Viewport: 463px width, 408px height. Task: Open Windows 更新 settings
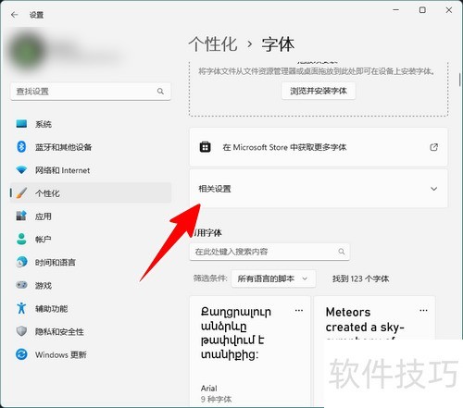[91, 354]
